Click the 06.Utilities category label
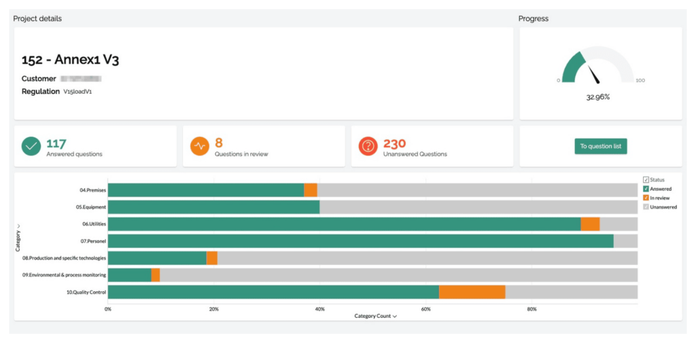This screenshot has width=696, height=343. coord(94,224)
